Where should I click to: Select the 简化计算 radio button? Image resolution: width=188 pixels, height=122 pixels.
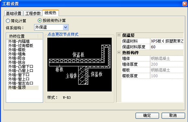coord(8,21)
